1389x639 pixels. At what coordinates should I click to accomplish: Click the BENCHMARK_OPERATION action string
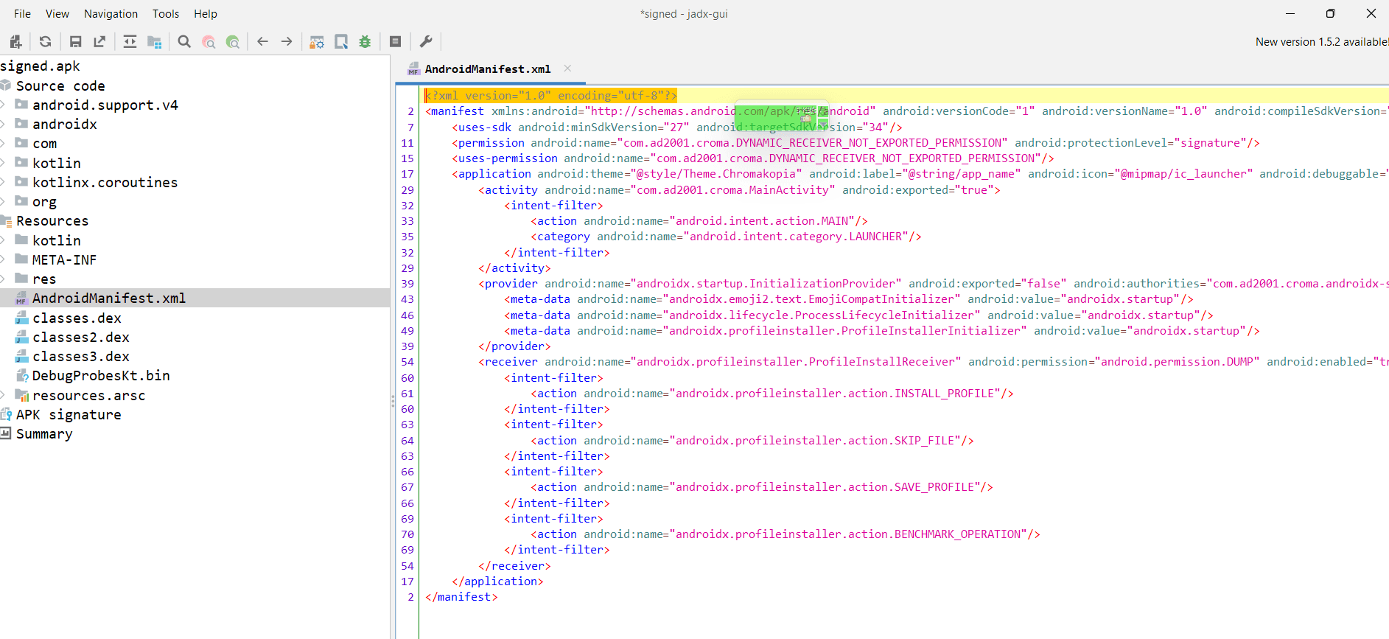tap(848, 534)
